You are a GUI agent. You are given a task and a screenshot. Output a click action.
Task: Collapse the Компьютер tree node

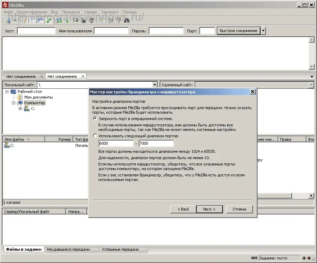point(13,103)
